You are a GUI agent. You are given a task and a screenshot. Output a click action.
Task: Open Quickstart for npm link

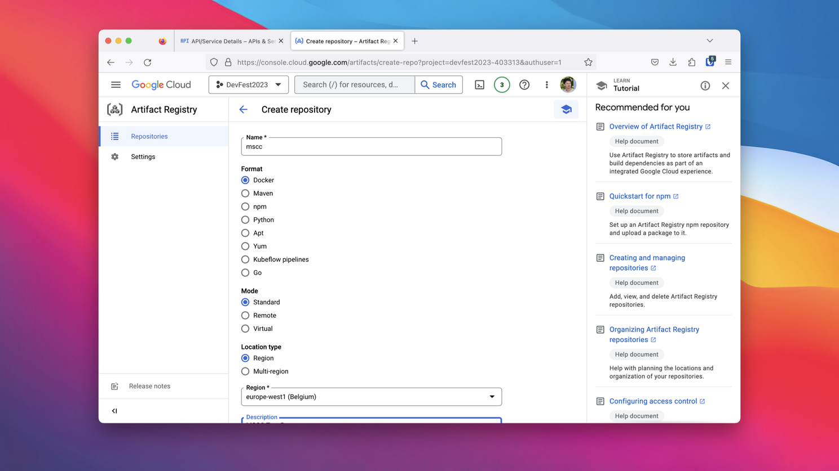[644, 196]
